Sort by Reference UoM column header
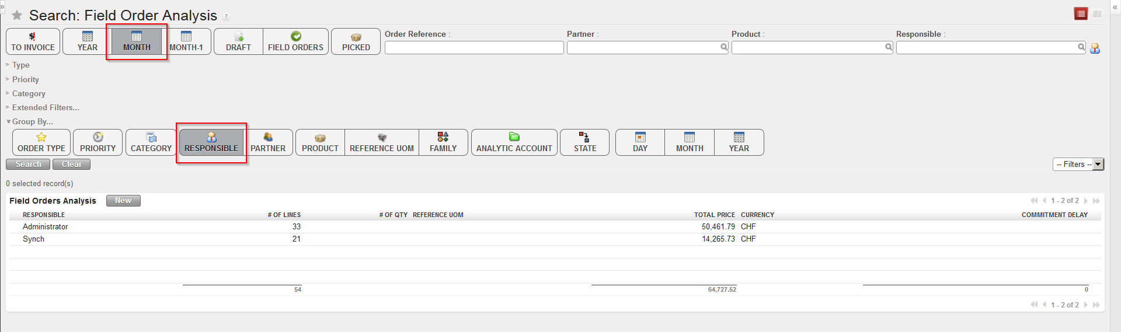 [x=438, y=215]
